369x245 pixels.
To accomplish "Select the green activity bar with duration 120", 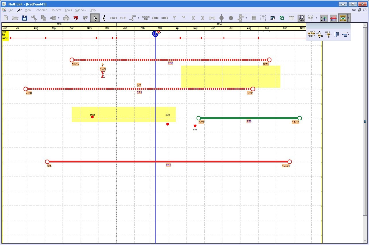I will pyautogui.click(x=249, y=118).
